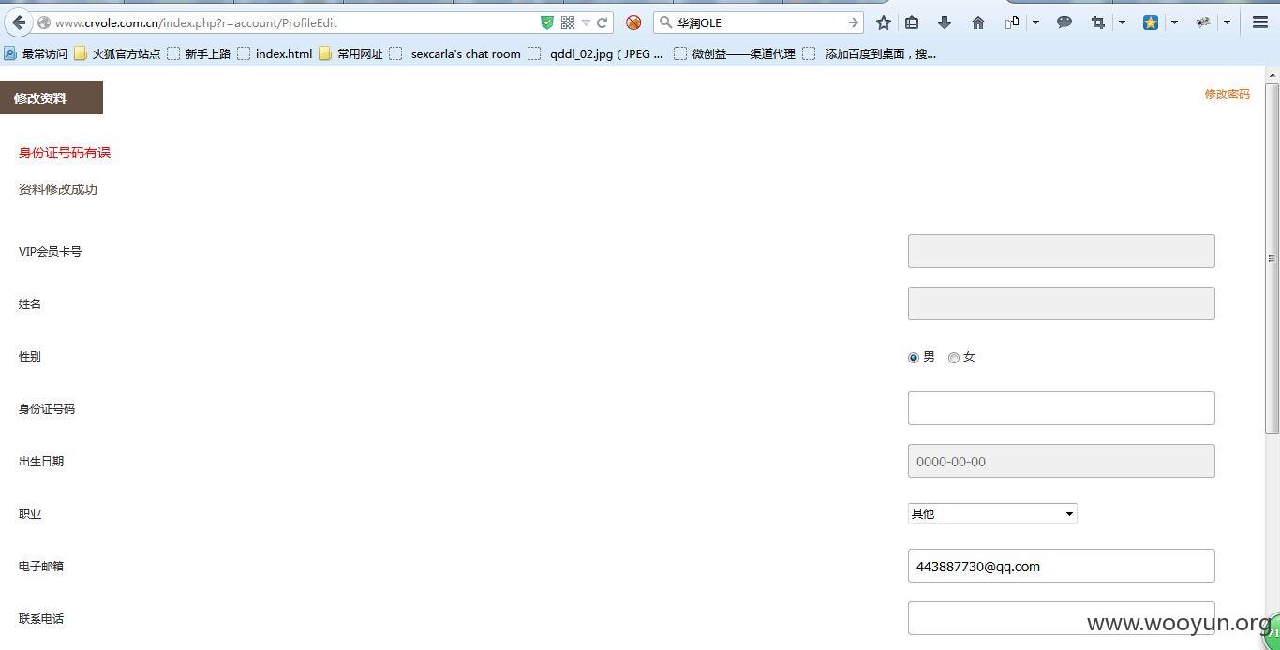The width and height of the screenshot is (1280, 650).
Task: Show bookmarks list icon
Action: [912, 22]
